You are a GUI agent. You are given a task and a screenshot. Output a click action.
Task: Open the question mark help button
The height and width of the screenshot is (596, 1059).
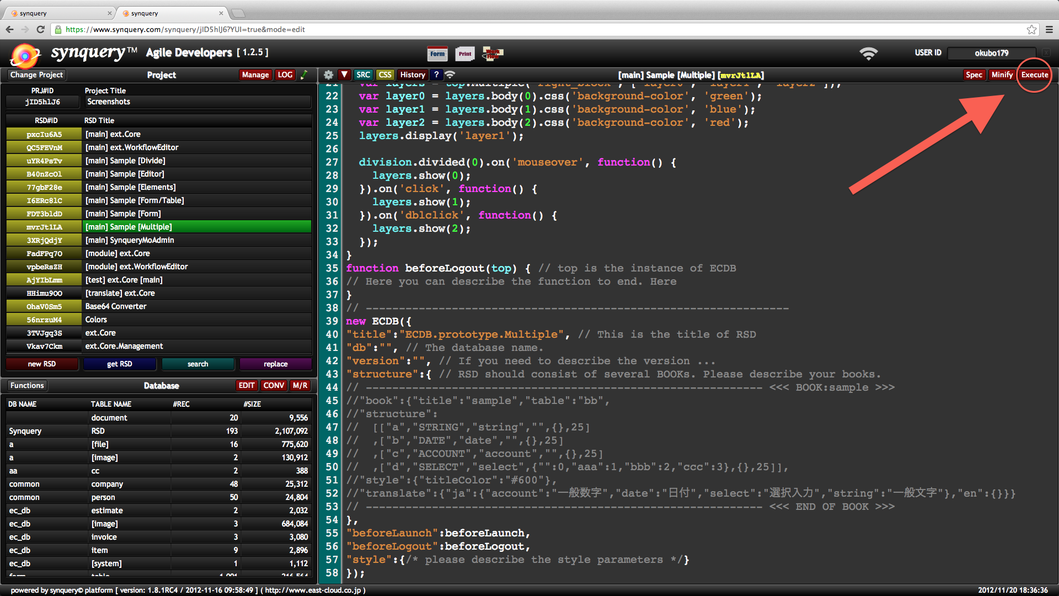pyautogui.click(x=436, y=74)
